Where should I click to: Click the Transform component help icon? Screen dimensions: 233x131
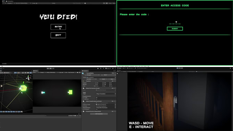point(112,81)
